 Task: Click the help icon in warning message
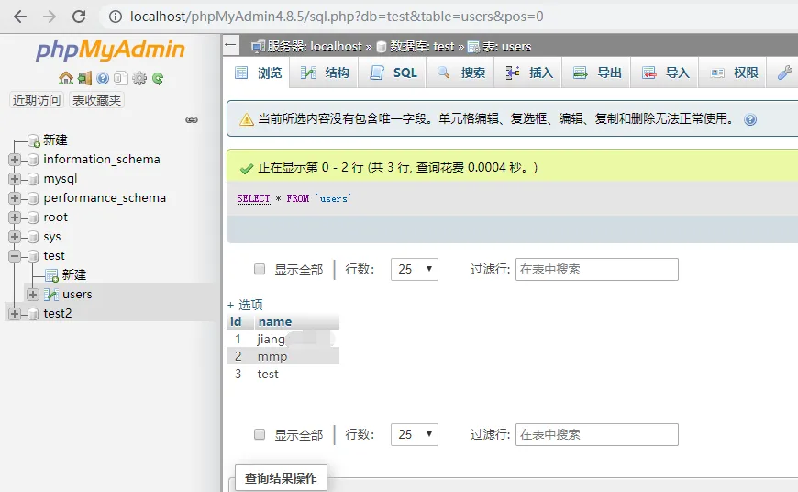750,119
